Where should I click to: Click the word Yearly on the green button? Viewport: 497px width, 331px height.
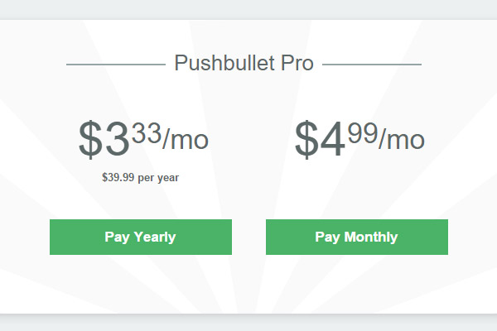click(155, 237)
